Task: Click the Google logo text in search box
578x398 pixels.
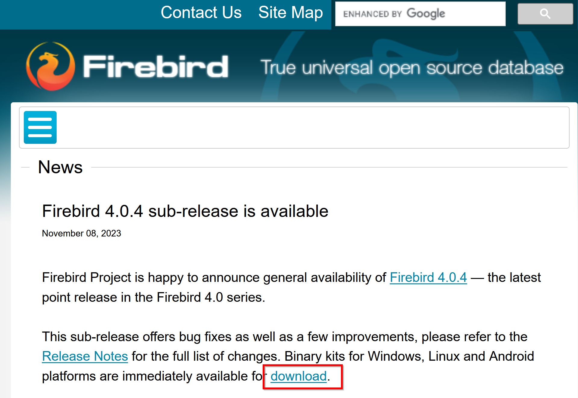Action: (x=426, y=14)
